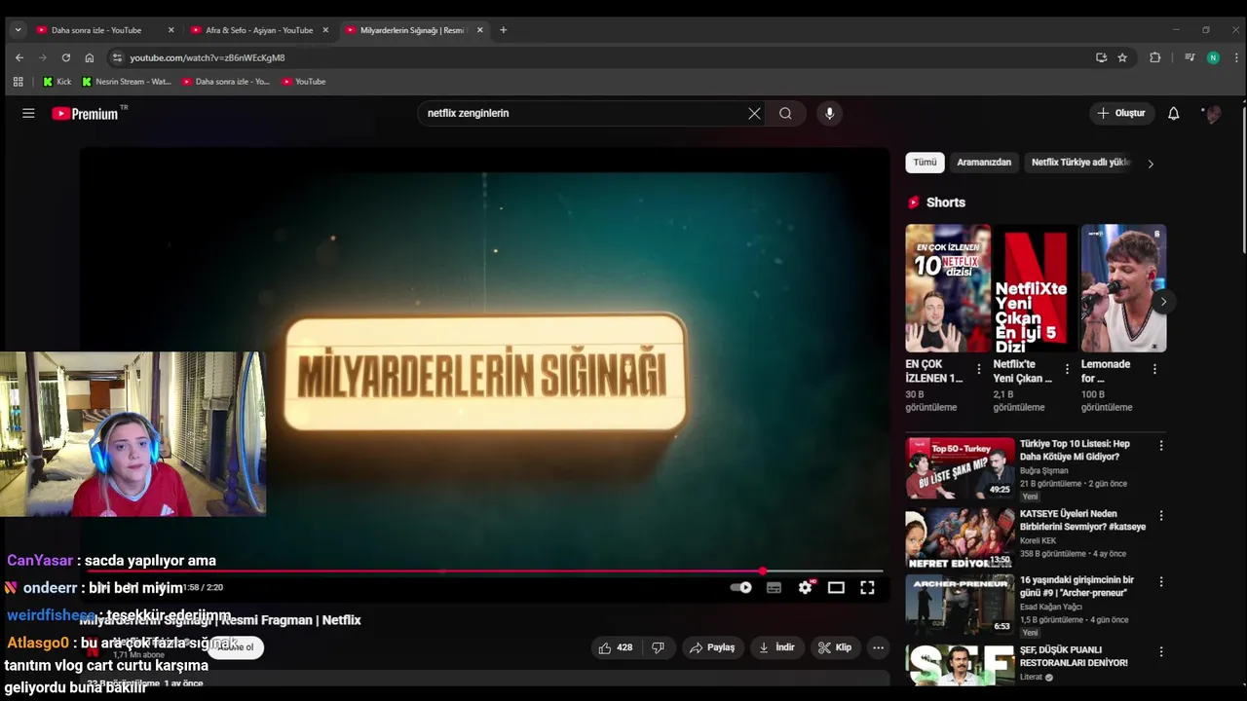Screen dimensions: 1247x701
Task: Open the account avatar menu
Action: click(x=1213, y=114)
